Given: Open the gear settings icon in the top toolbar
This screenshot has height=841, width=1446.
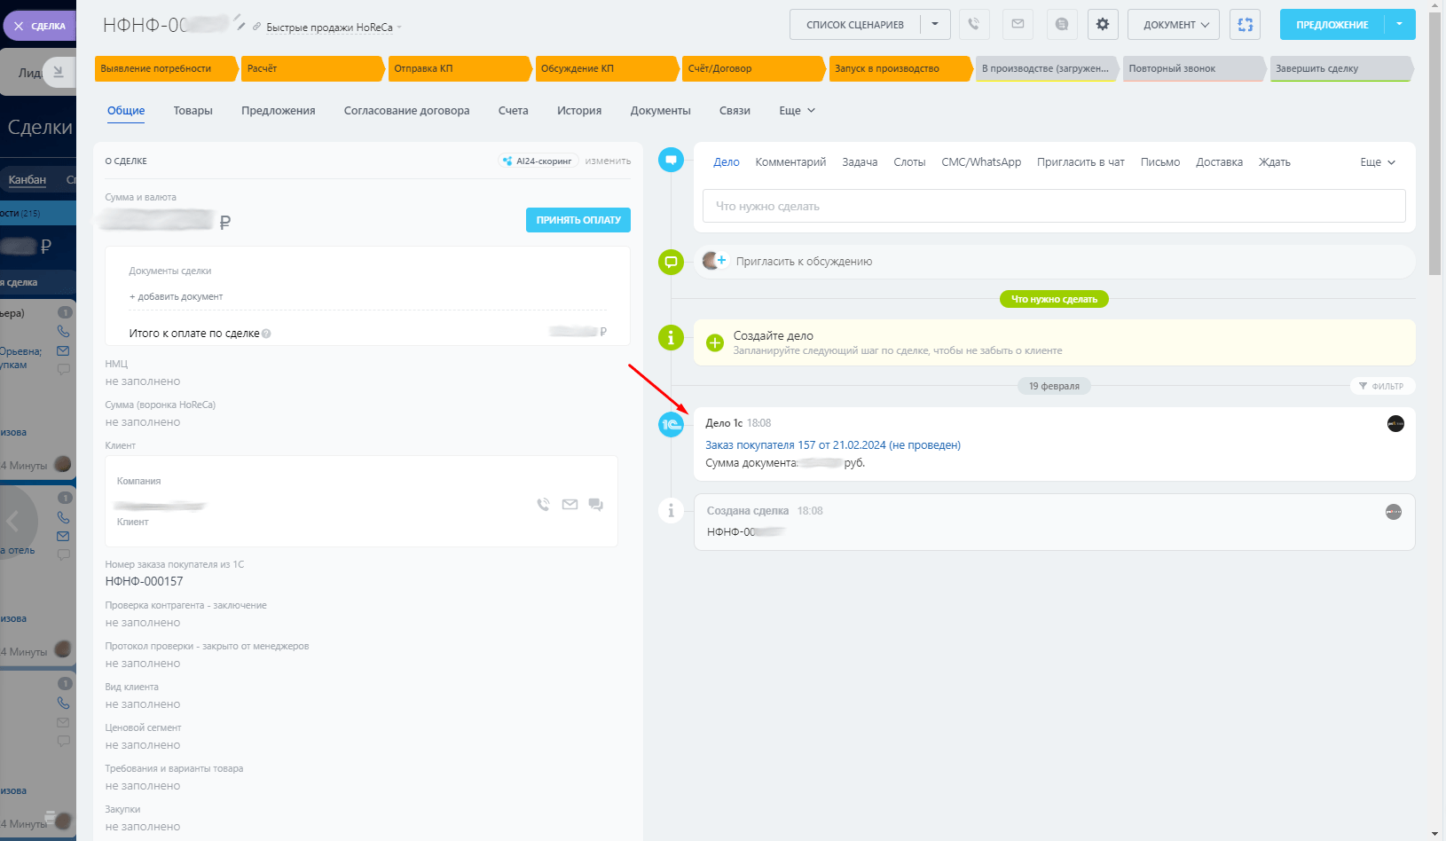Looking at the screenshot, I should point(1103,25).
